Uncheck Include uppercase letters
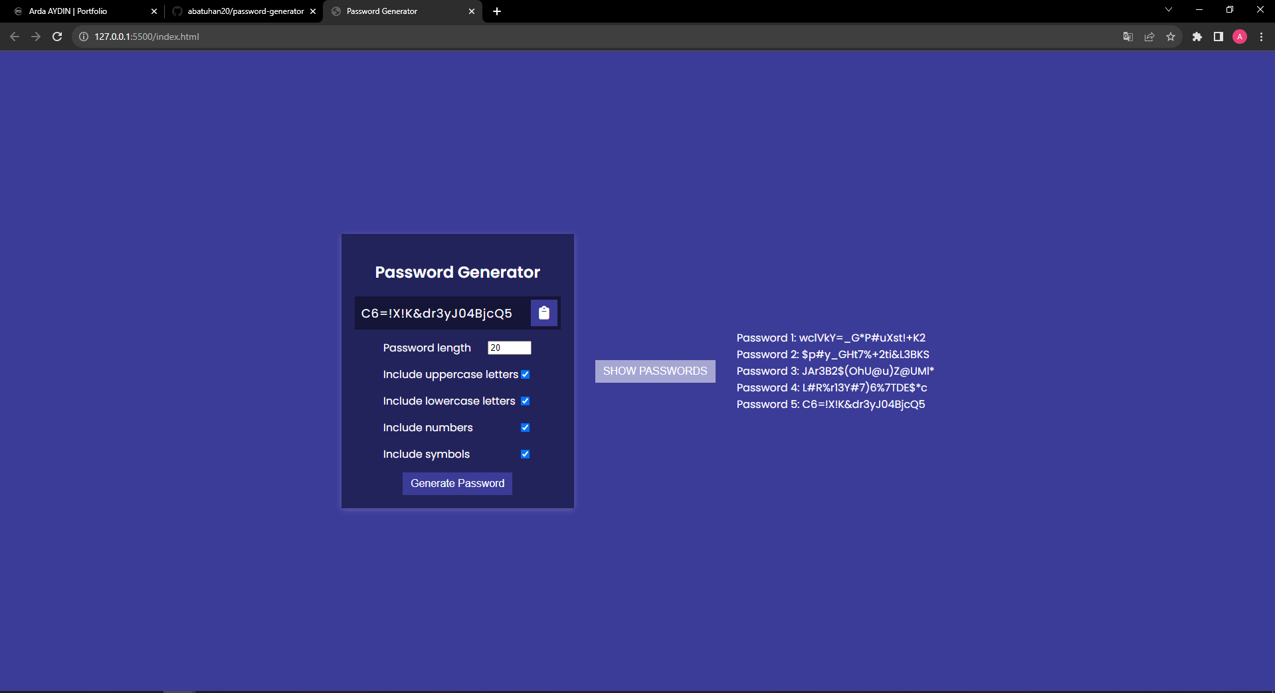 coord(525,375)
